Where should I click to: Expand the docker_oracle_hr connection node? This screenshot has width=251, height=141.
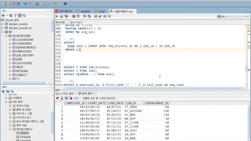[x=2, y=28]
